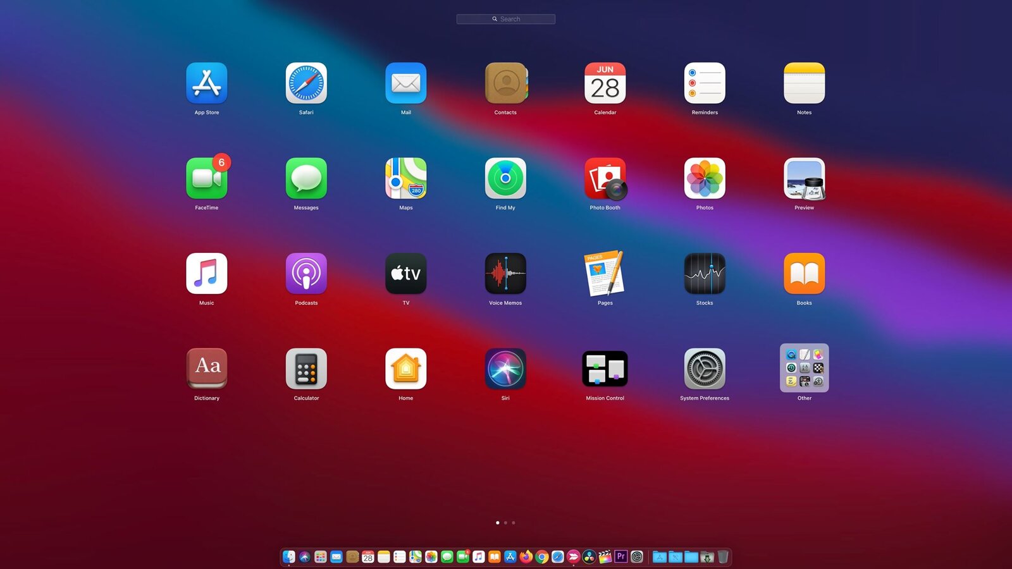Open Reminders from the Dock
This screenshot has height=569, width=1012.
click(x=400, y=556)
